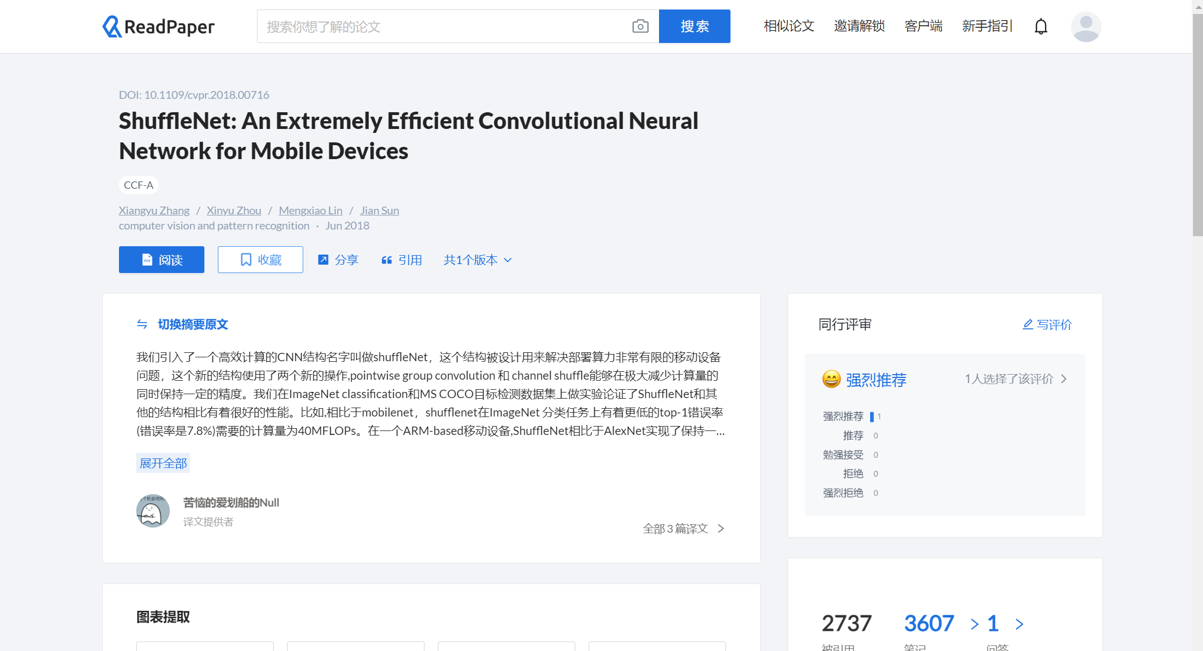The height and width of the screenshot is (651, 1203).
Task: Click the citation quote icon
Action: 386,260
